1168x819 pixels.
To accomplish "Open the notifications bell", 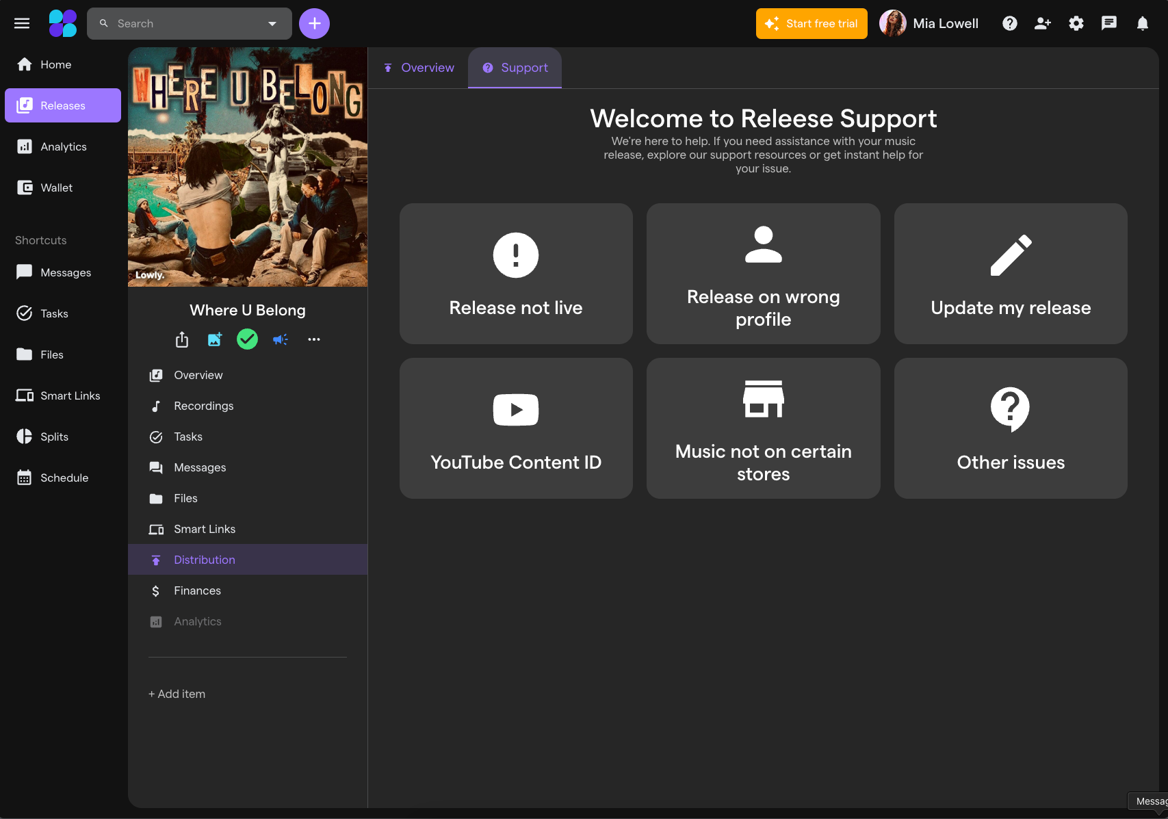I will (x=1143, y=23).
